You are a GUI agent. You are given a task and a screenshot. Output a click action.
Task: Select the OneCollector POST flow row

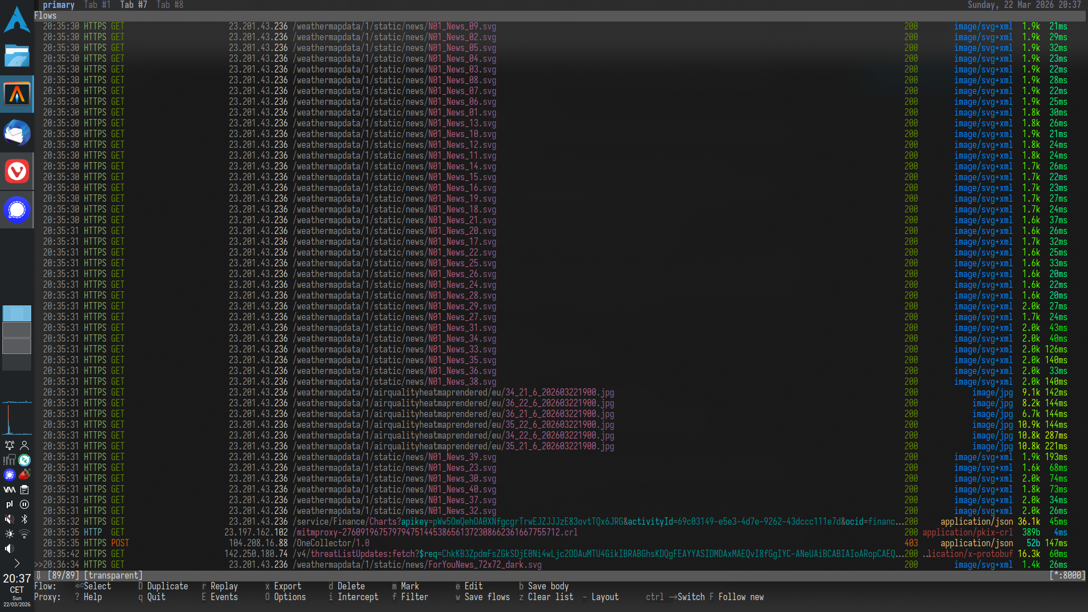340,543
